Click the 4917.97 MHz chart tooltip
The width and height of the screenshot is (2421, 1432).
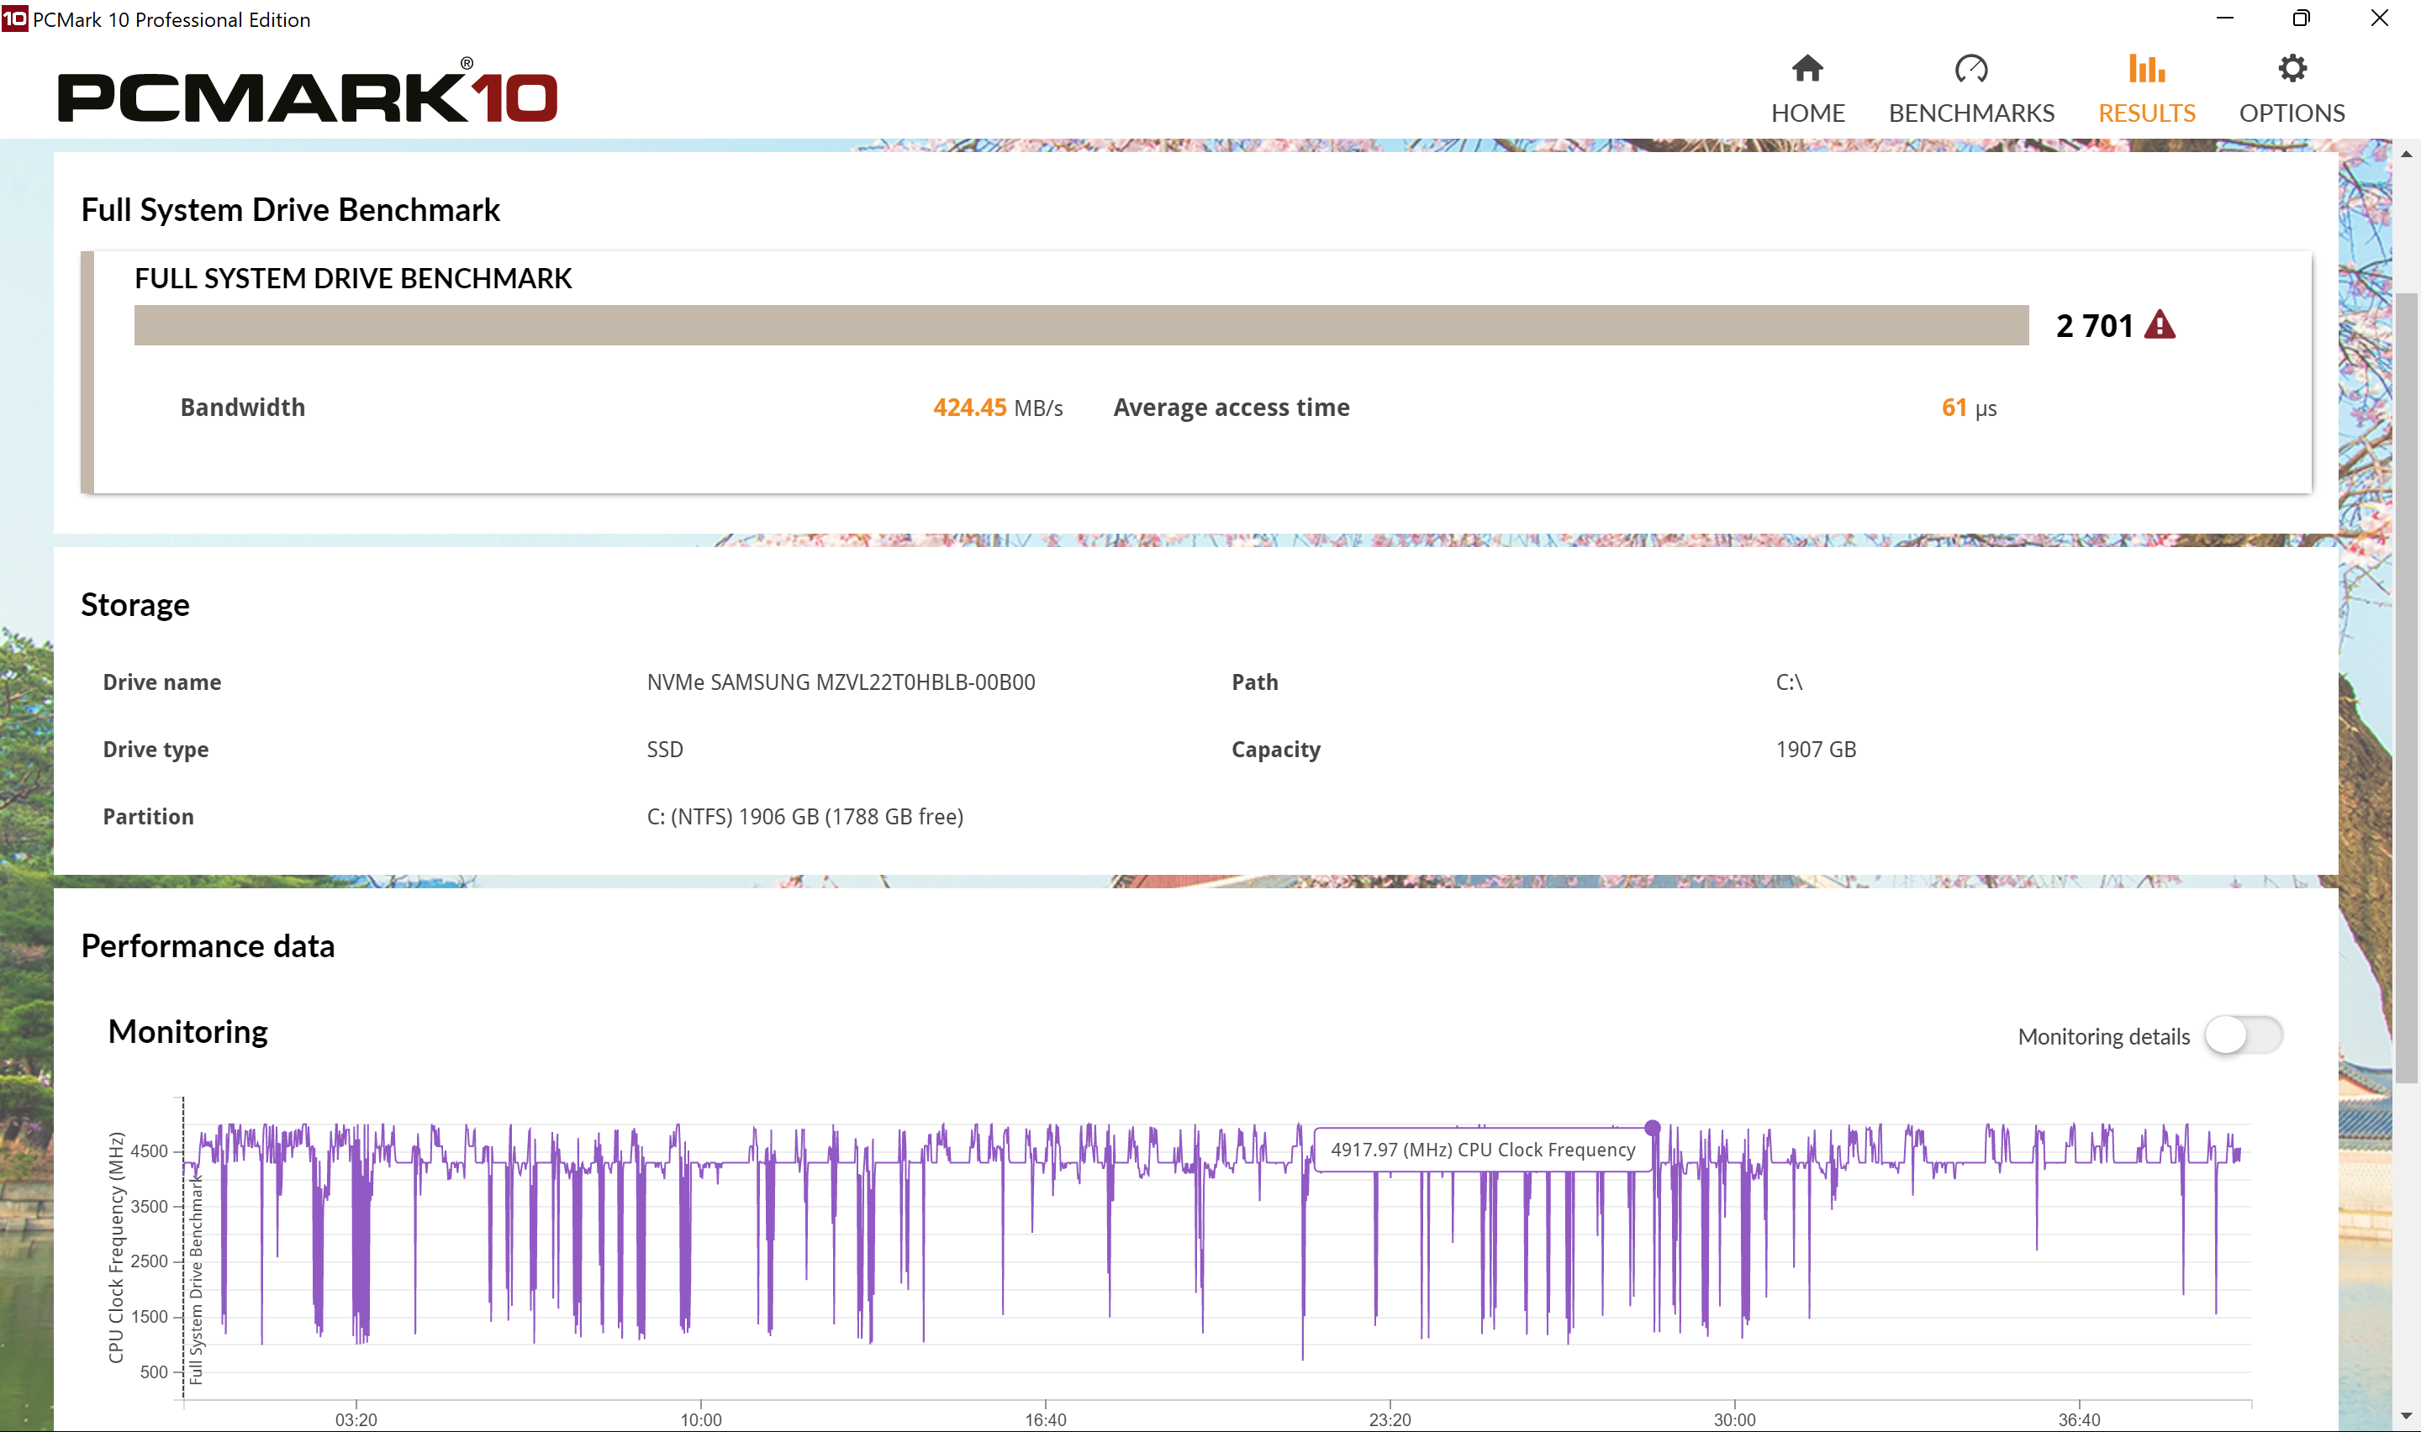coord(1482,1150)
